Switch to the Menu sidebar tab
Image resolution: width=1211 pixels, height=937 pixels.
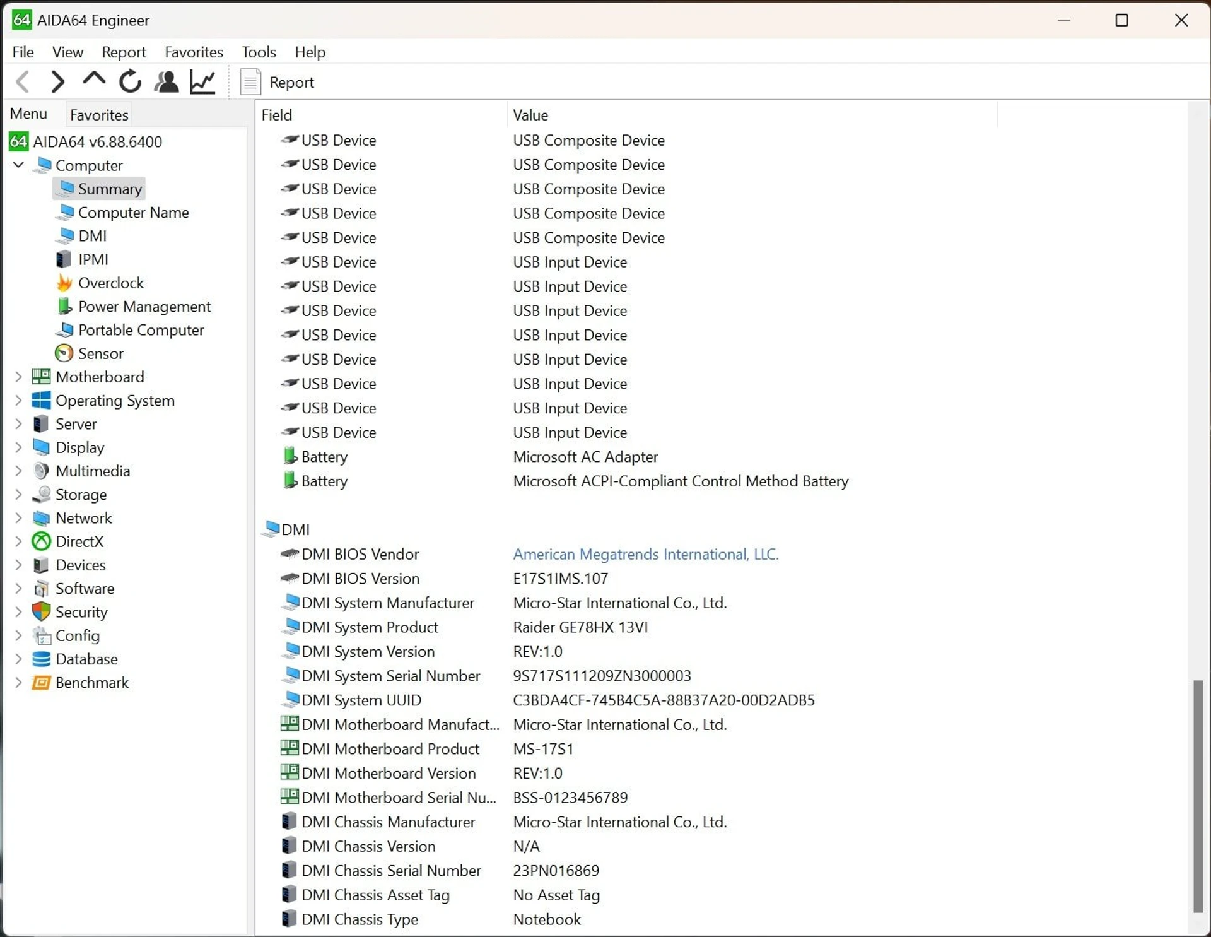click(x=28, y=114)
